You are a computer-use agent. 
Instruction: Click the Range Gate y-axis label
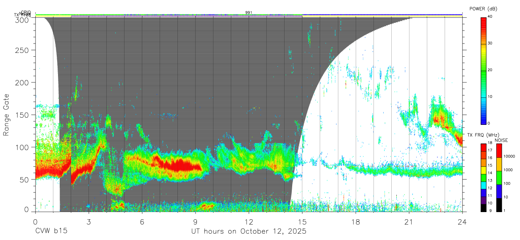[6, 115]
